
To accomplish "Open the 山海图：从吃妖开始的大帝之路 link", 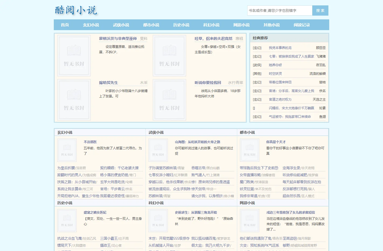I will point(197,142).
